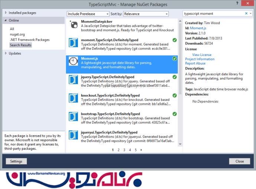This screenshot has width=256, height=189.
Task: Click into the typescript moment search field
Action: [x=213, y=14]
